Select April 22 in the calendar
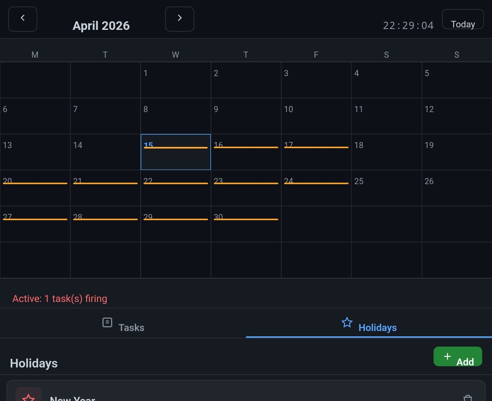Screen dimensions: 492x401 coord(175,188)
